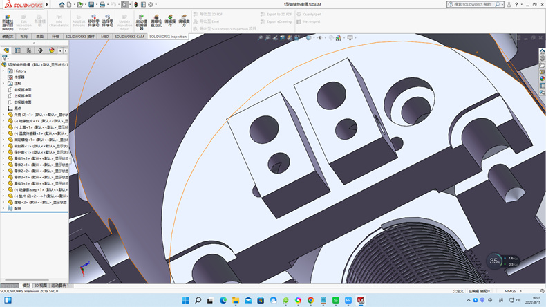The height and width of the screenshot is (307, 546).
Task: Open the ConfigurationManager panel tab icon
Action: point(28,50)
